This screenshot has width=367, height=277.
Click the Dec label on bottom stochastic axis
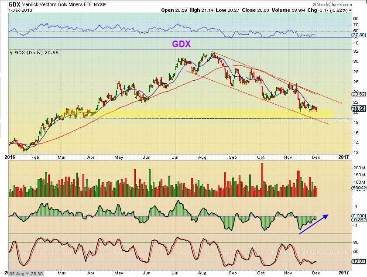(316, 273)
